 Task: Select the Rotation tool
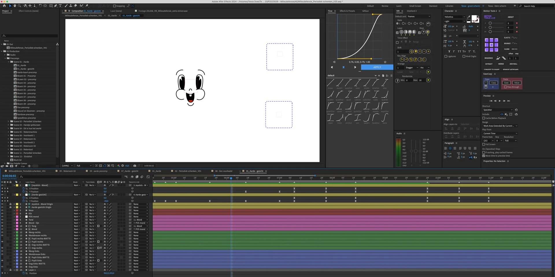pyautogui.click(x=40, y=6)
